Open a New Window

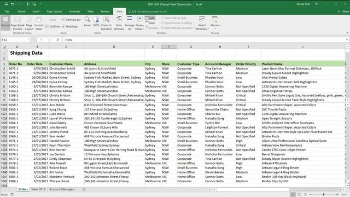[x=119, y=23]
